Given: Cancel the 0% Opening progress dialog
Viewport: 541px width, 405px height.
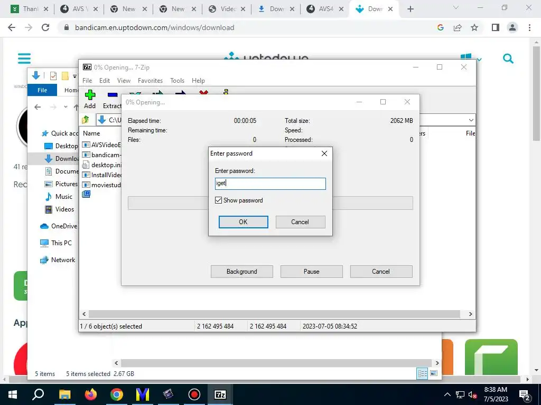Looking at the screenshot, I should [381, 272].
